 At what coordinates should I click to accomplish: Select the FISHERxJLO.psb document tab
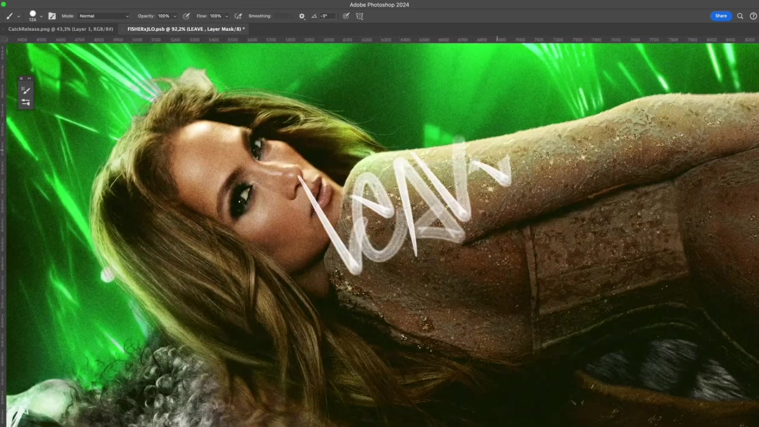[x=184, y=29]
